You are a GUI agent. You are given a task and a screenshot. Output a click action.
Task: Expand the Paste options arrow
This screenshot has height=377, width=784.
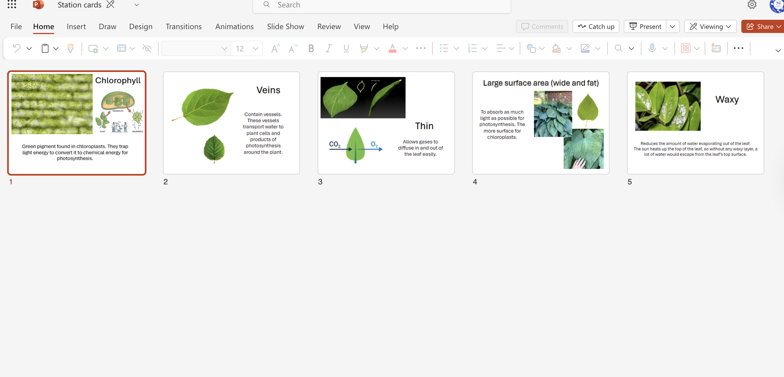(x=56, y=48)
